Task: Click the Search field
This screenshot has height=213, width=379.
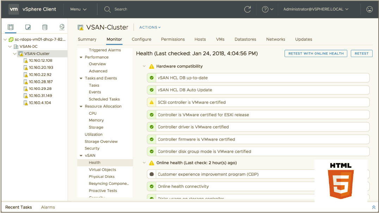Action: [x=121, y=9]
